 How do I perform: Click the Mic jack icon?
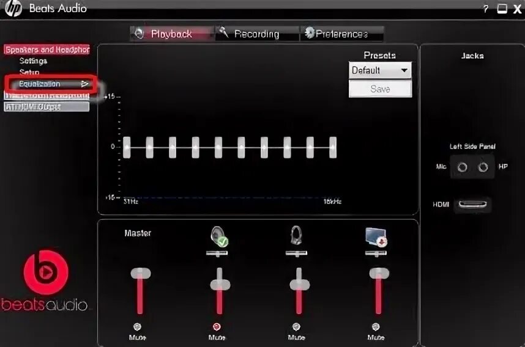462,167
